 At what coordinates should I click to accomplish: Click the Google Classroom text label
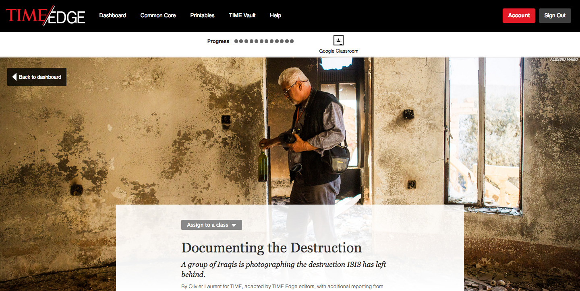(x=339, y=51)
